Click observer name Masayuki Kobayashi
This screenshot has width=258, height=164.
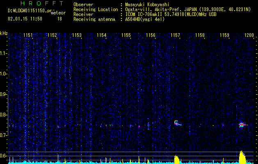click(x=147, y=5)
